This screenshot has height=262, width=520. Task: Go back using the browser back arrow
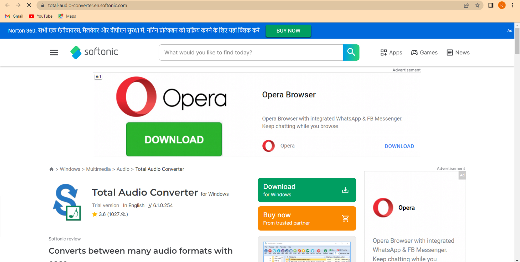tap(7, 5)
